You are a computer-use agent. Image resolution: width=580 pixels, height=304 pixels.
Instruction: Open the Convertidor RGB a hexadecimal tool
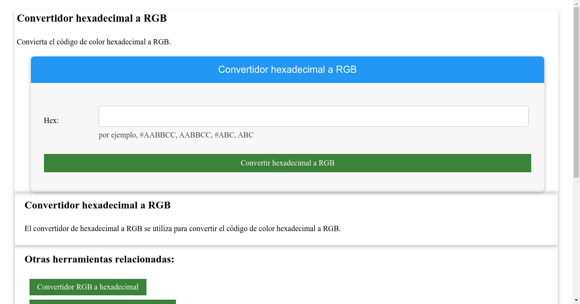click(87, 287)
